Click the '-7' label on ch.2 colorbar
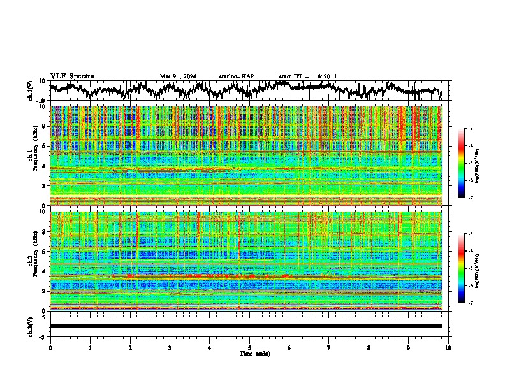 (470, 303)
